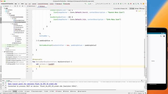Viewport: 168px width, 94px height.
Task: Tap the search icon in emulator app bar
Action: tap(161, 36)
